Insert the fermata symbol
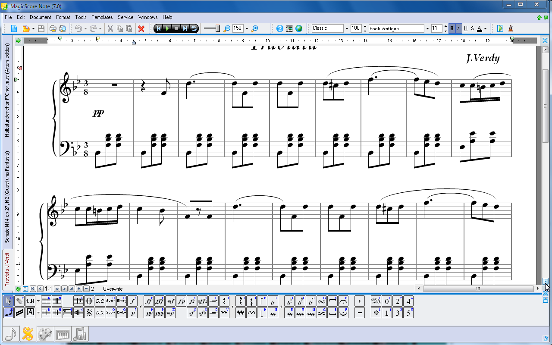This screenshot has height=345, width=552. click(x=343, y=301)
